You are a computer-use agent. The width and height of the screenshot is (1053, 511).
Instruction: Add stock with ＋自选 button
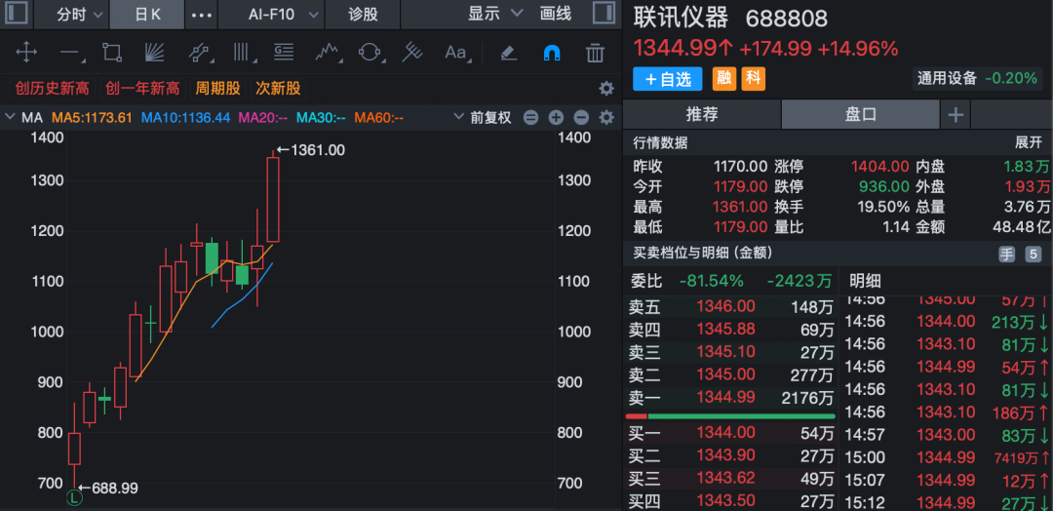click(668, 79)
